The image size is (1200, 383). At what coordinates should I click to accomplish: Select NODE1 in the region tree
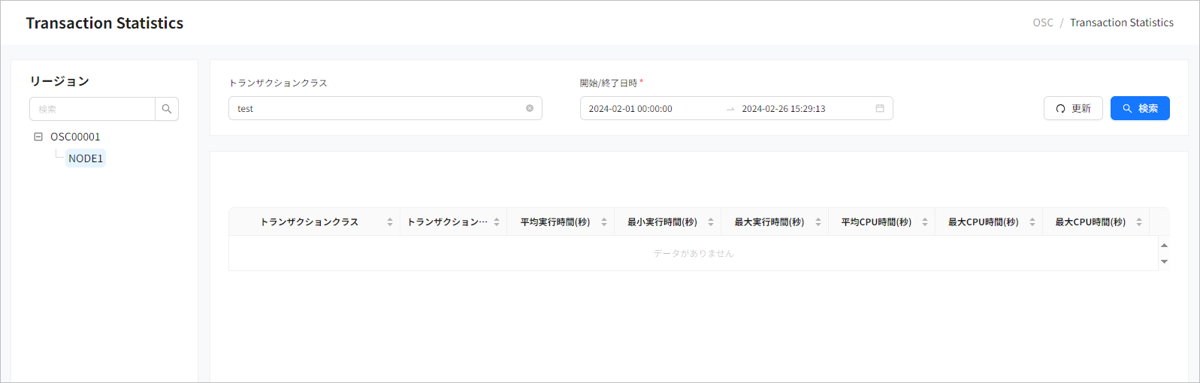coord(86,158)
